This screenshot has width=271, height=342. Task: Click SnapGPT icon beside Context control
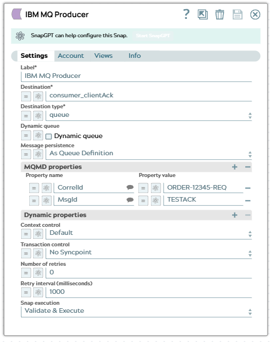coord(38,234)
